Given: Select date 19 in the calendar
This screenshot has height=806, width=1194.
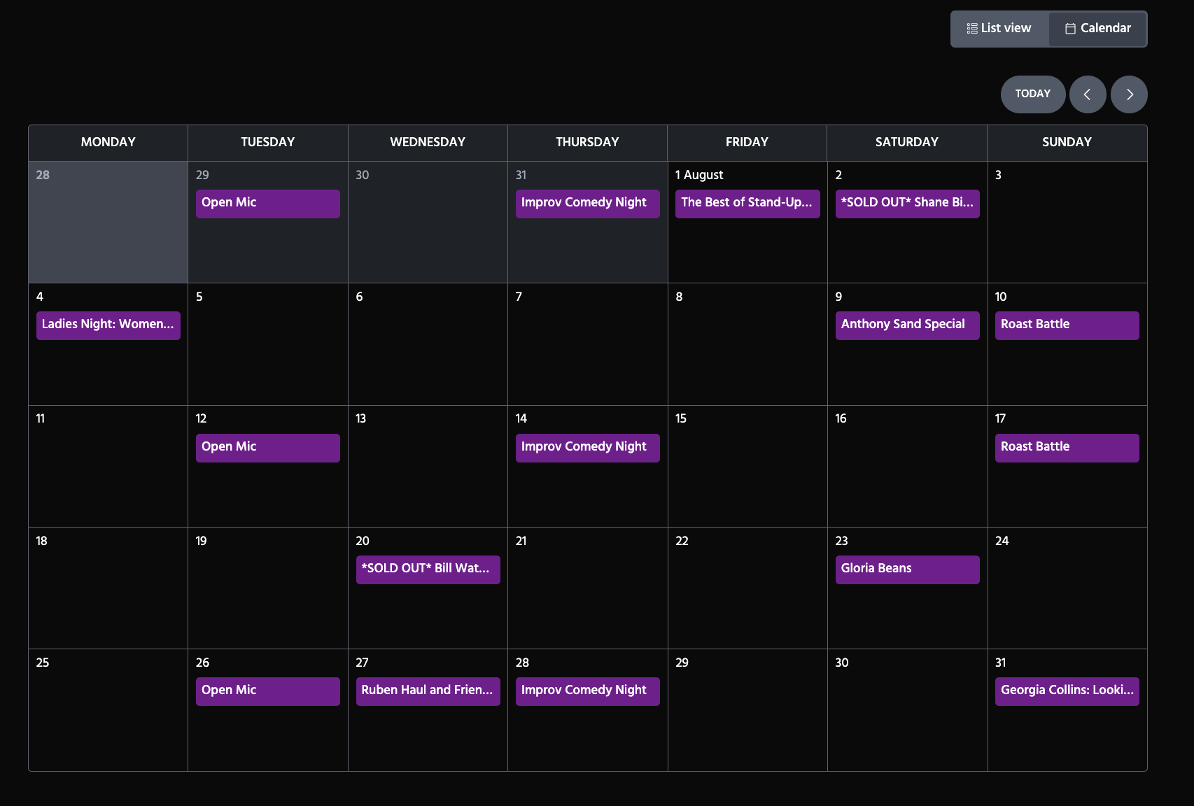Looking at the screenshot, I should click(x=268, y=588).
